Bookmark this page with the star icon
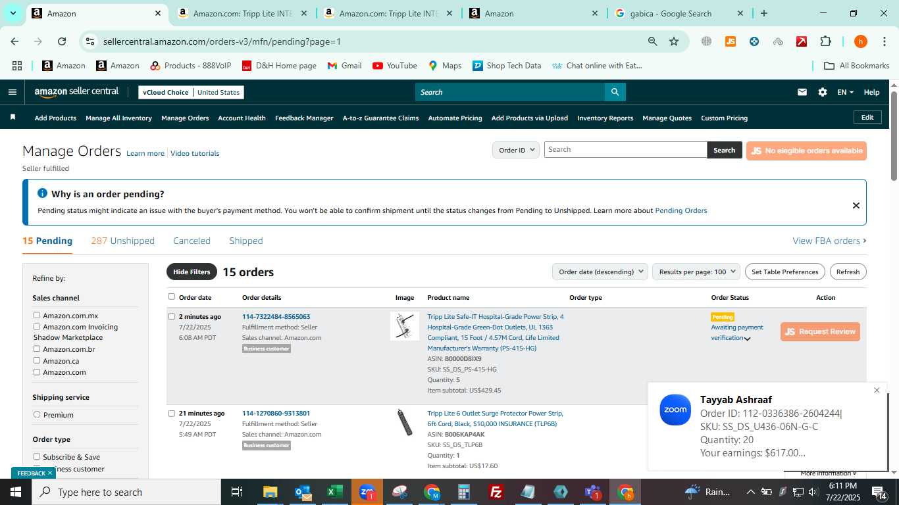 [674, 41]
